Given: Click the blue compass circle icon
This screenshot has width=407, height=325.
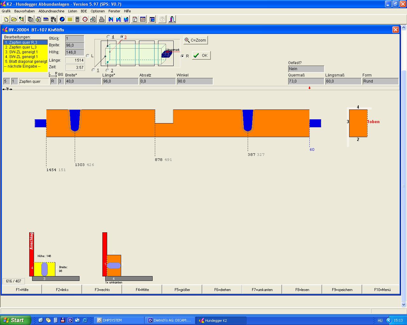Looking at the screenshot, I should pos(62,19).
